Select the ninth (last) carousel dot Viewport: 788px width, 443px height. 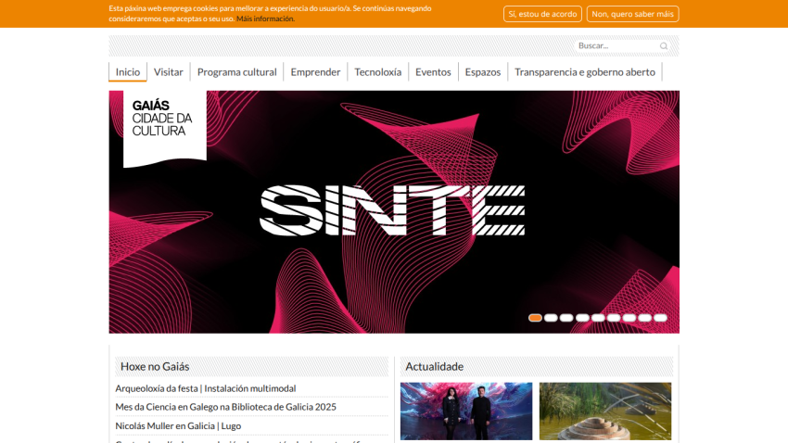click(x=660, y=318)
